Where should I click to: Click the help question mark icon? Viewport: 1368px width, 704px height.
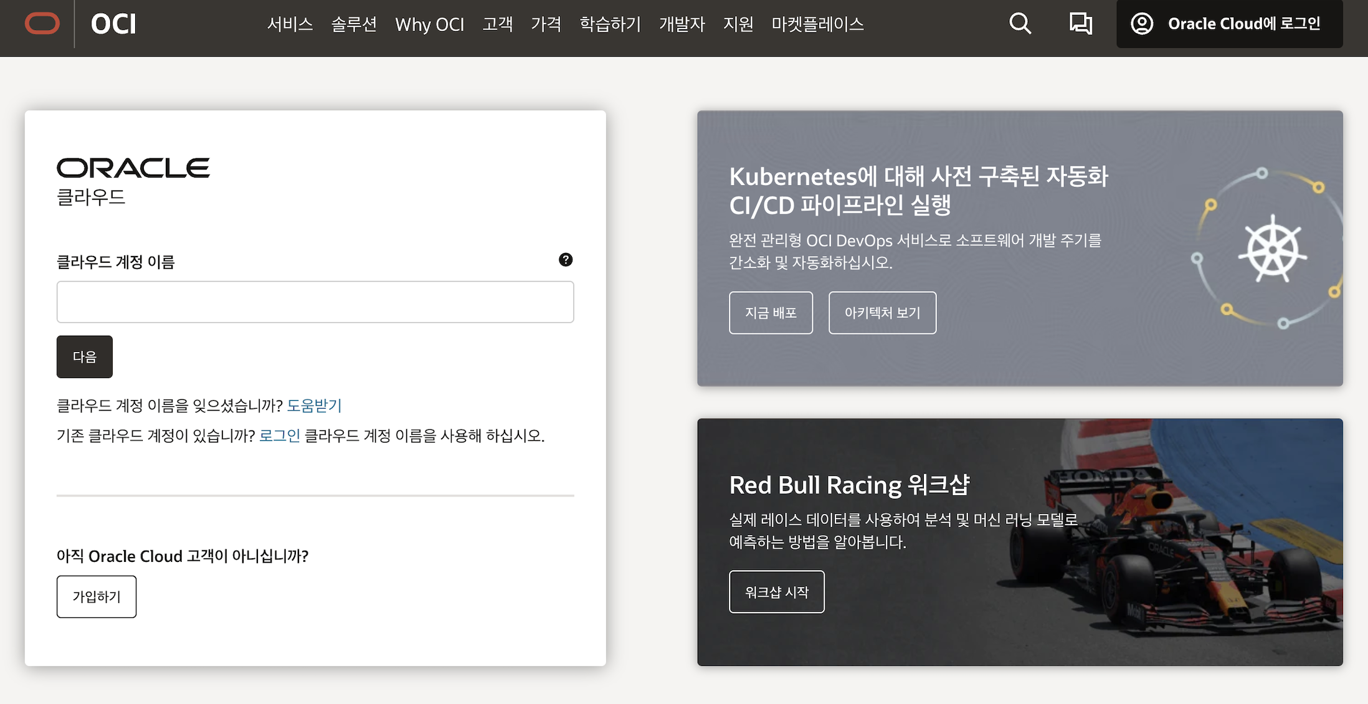point(566,260)
